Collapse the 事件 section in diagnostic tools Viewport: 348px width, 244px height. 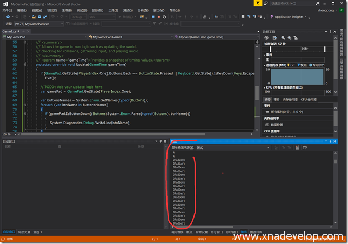point(265,55)
